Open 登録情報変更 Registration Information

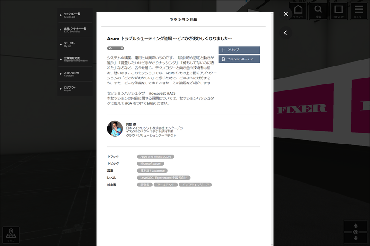pyautogui.click(x=75, y=60)
